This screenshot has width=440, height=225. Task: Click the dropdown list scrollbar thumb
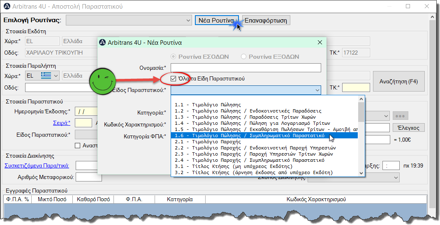click(361, 112)
